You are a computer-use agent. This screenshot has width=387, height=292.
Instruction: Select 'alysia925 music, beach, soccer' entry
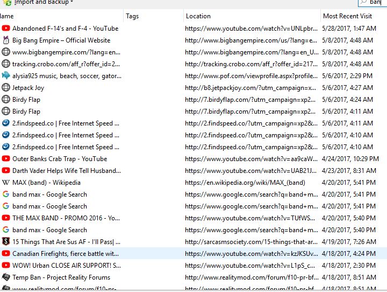67,76
